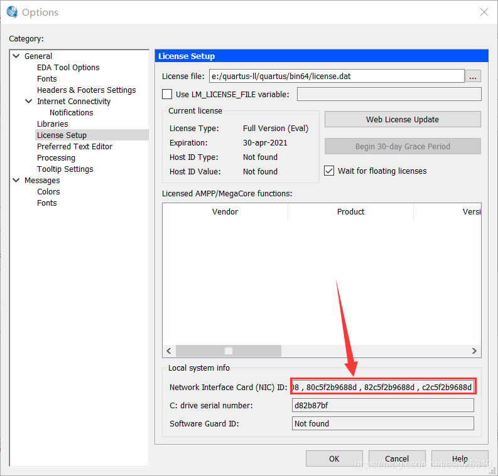Click the Vendor column header
Viewport: 498px width, 476px height.
[225, 211]
